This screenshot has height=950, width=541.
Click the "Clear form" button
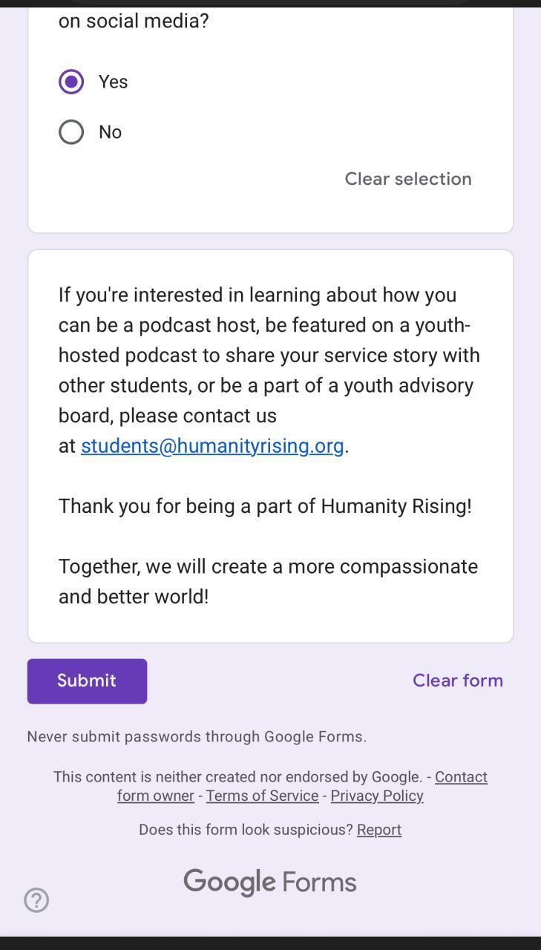(x=457, y=681)
